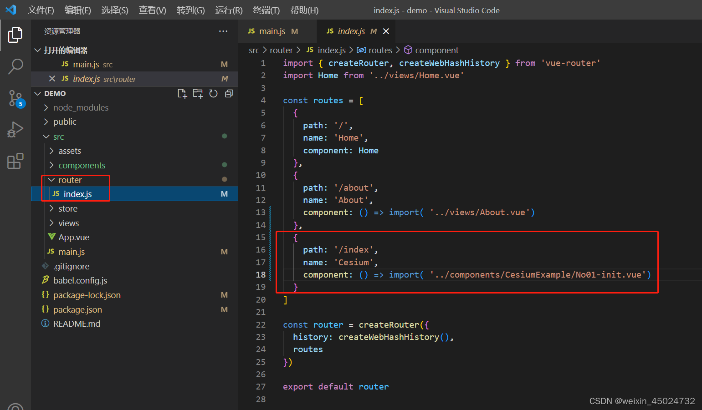Expand the views folder
This screenshot has width=702, height=410.
point(51,223)
